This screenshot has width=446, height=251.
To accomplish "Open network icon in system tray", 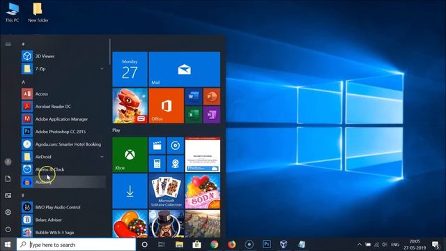I will pyautogui.click(x=376, y=245).
